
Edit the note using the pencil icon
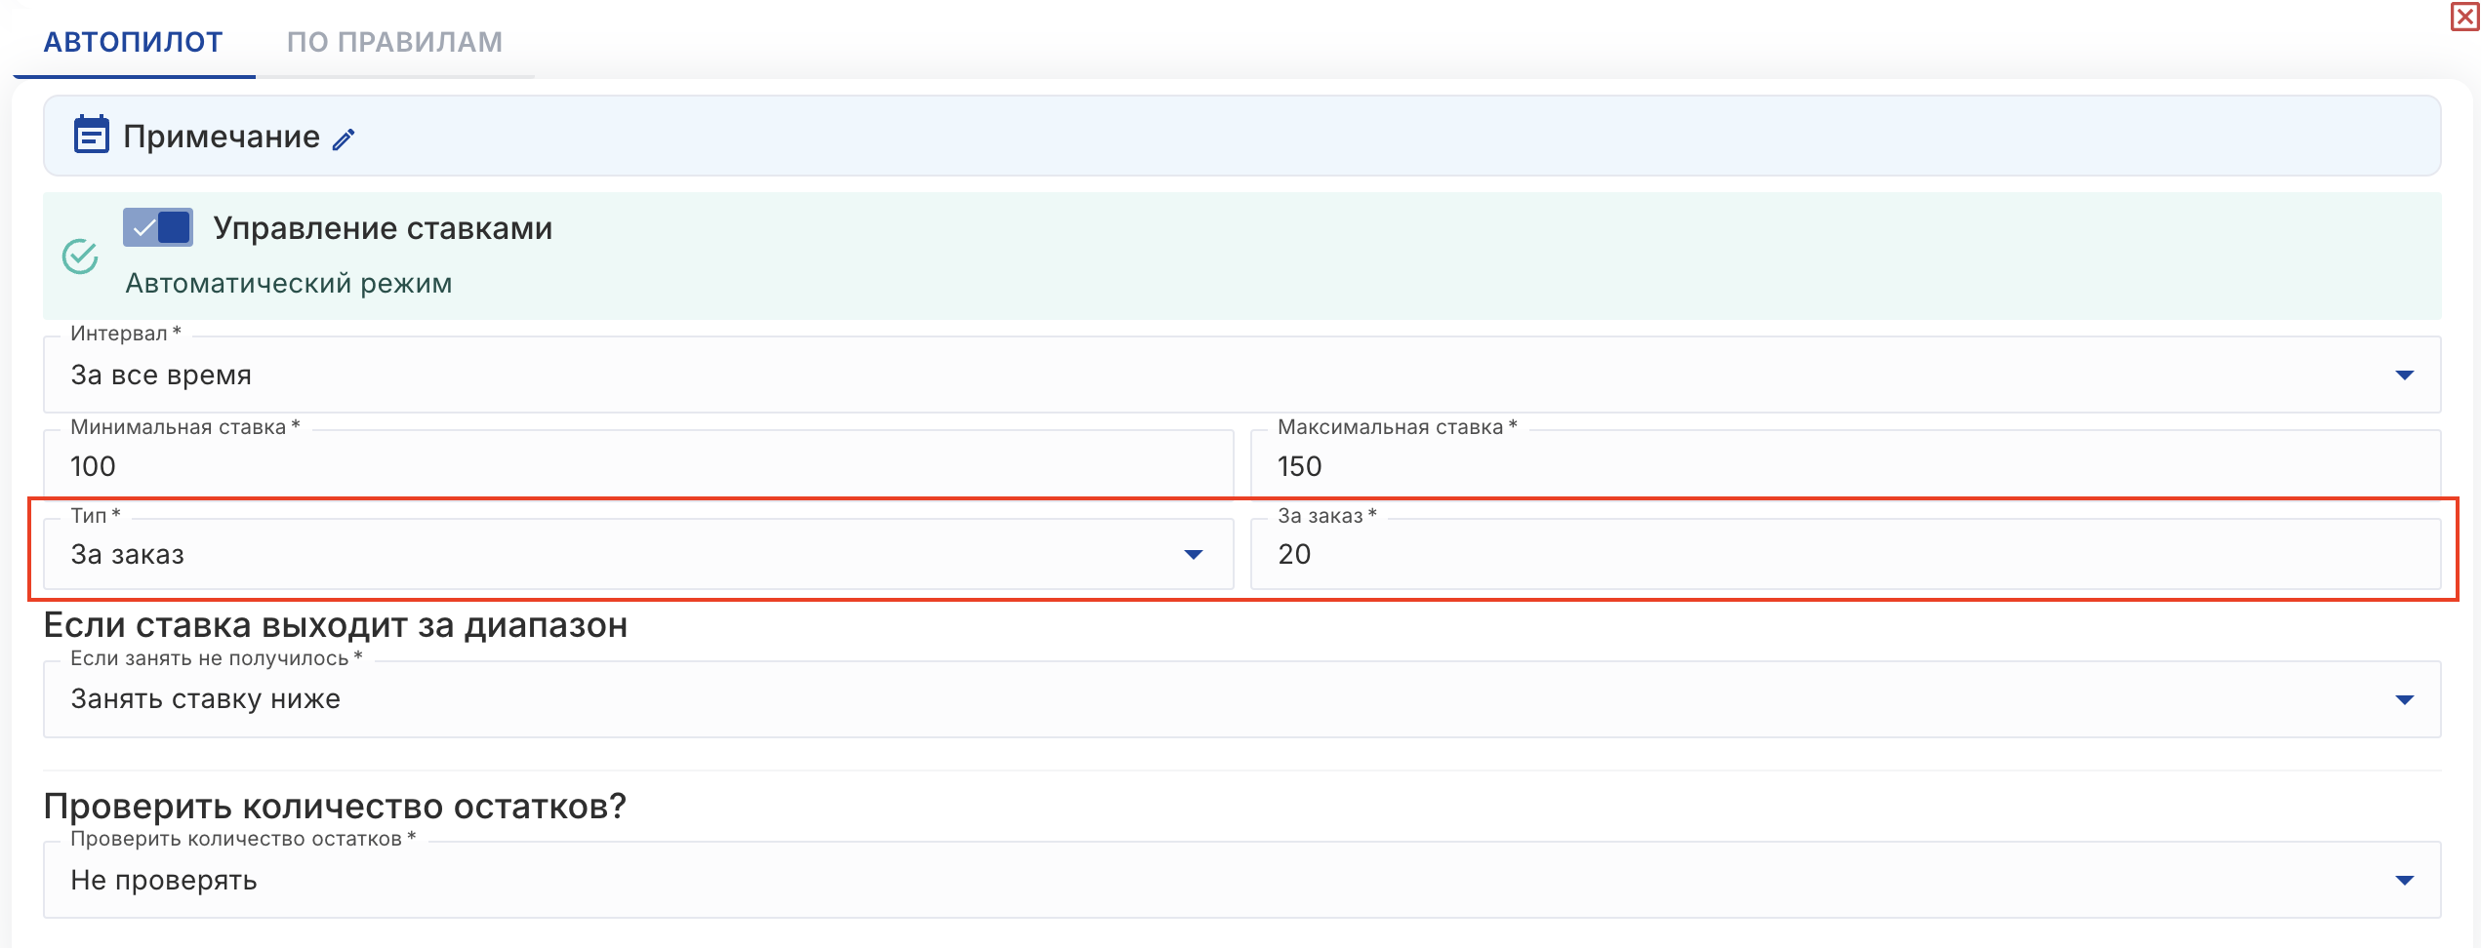click(x=344, y=139)
